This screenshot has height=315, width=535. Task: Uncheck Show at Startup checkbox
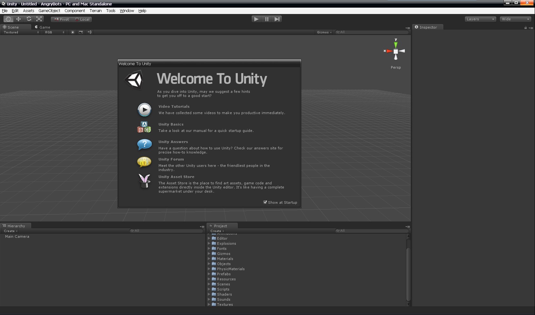click(x=265, y=202)
